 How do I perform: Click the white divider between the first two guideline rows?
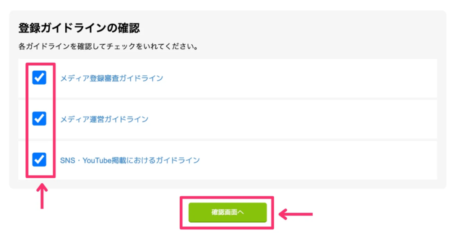coord(224,99)
